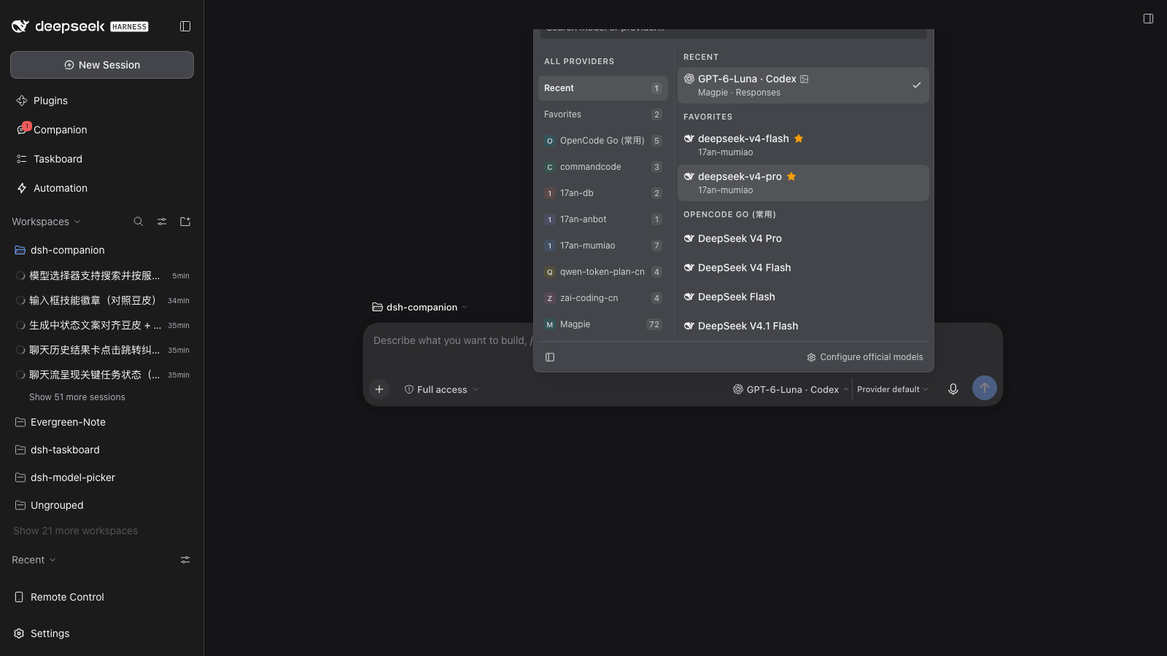
Task: Search workspaces using magnifier icon
Action: click(139, 222)
